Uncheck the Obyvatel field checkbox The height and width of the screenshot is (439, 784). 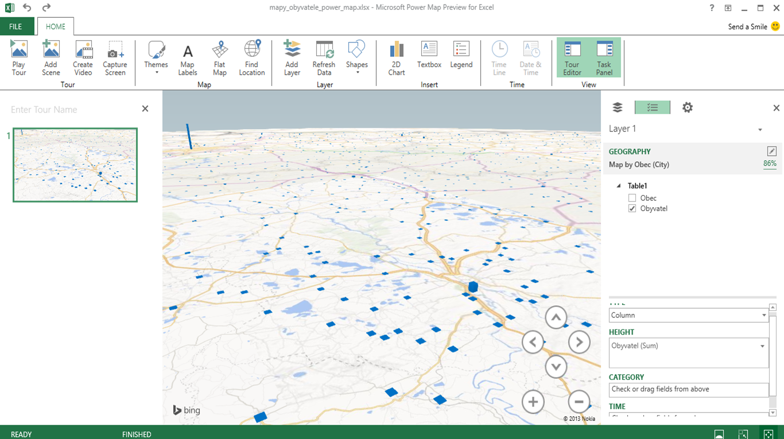[632, 208]
